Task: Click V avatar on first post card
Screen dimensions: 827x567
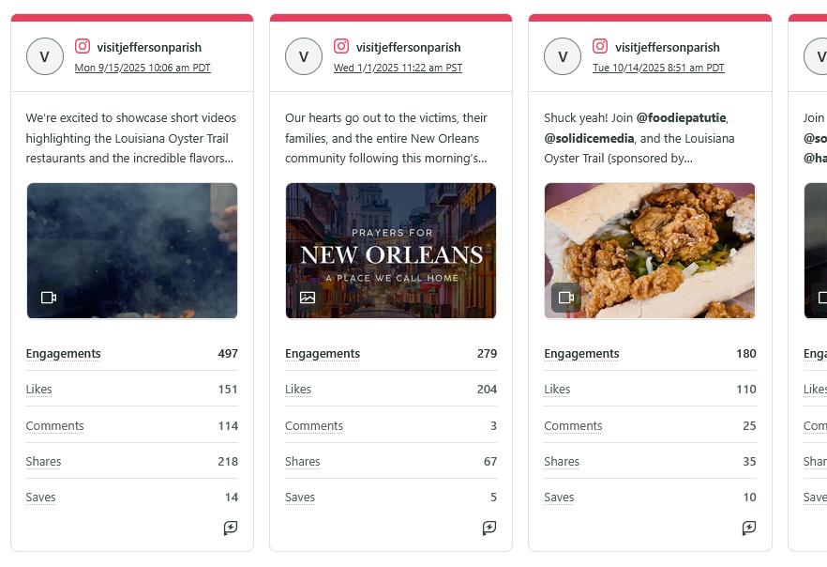Action: coord(45,56)
